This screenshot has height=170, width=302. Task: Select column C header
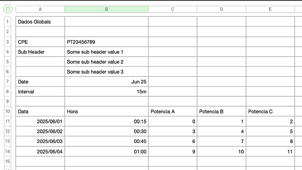[x=172, y=9]
